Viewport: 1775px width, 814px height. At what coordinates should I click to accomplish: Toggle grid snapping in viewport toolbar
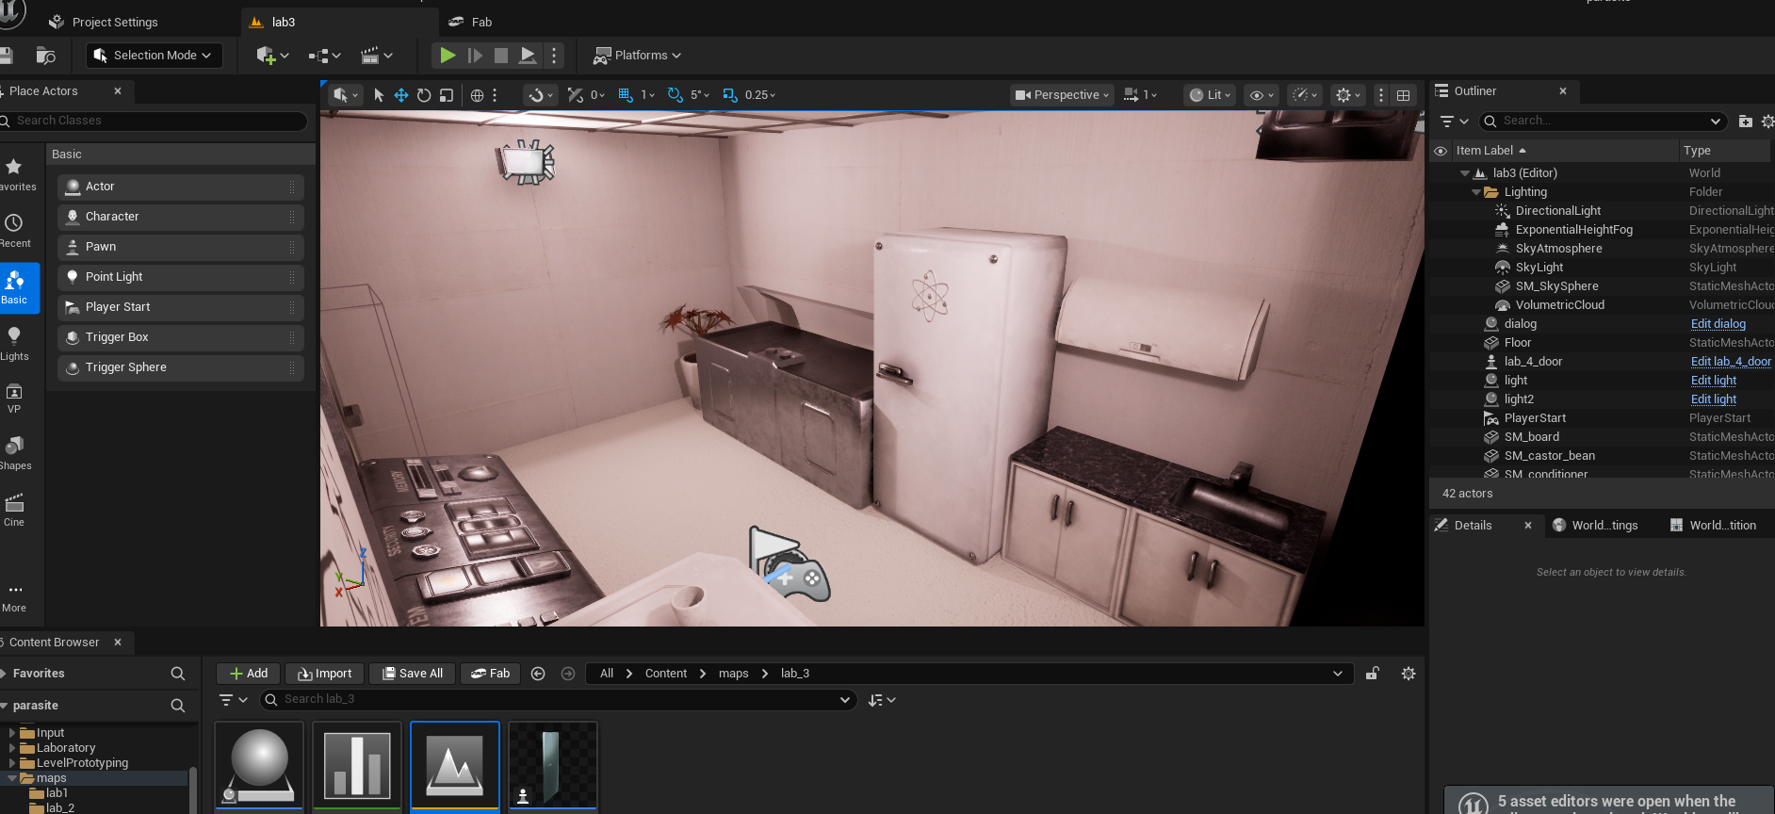626,95
